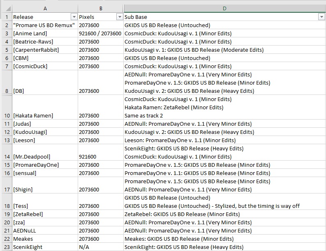Click the Sub Base cell in Mr.Deadpool row

pos(224,152)
